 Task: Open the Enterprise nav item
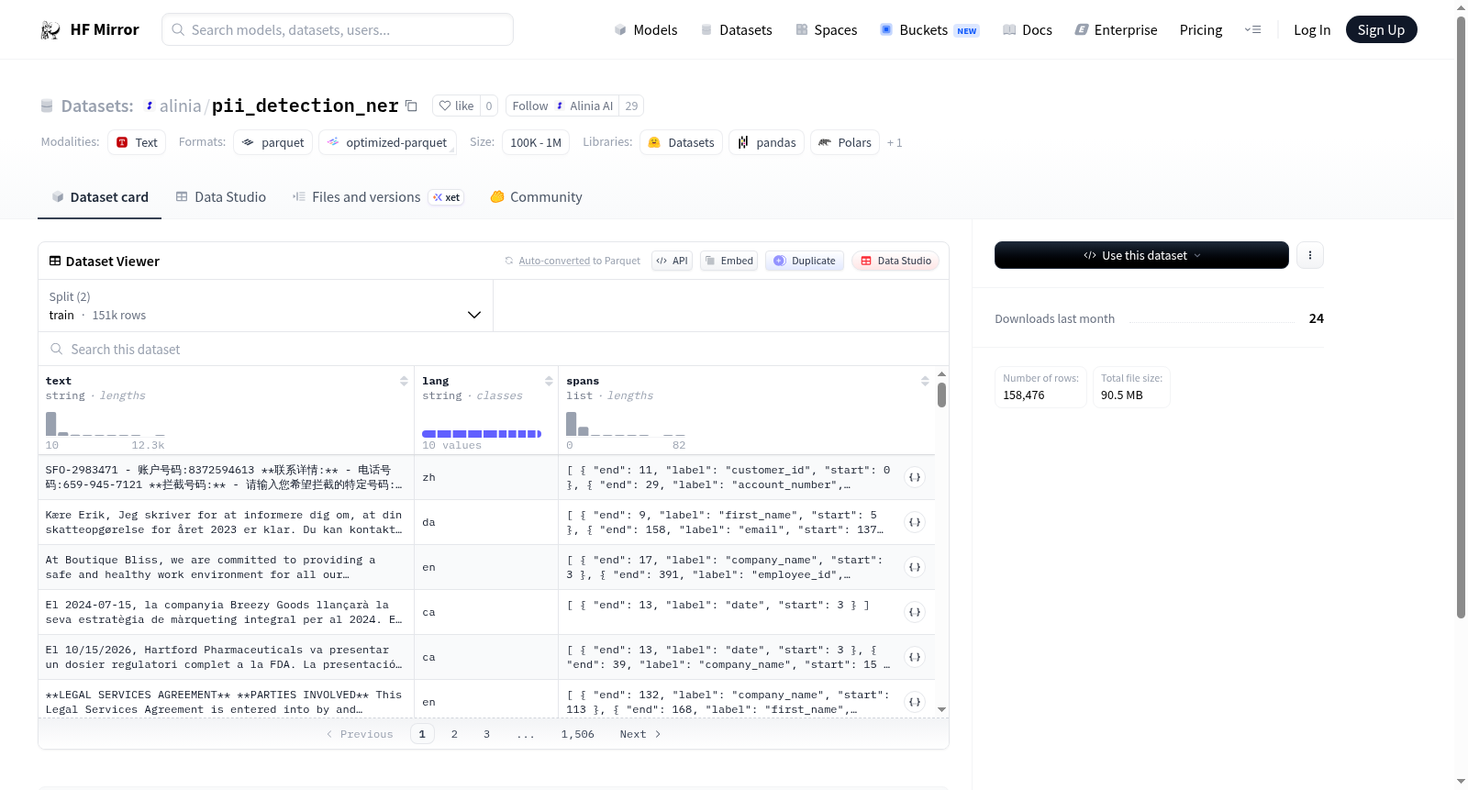[1116, 29]
